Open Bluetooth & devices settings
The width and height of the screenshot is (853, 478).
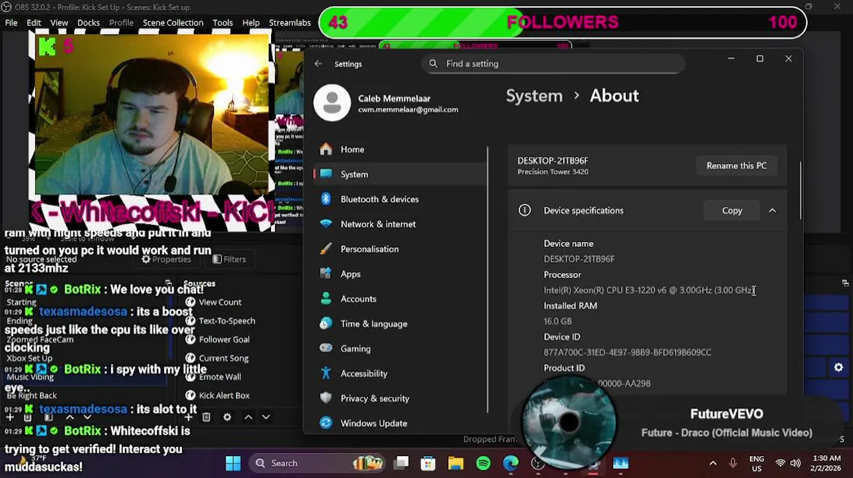(401, 199)
